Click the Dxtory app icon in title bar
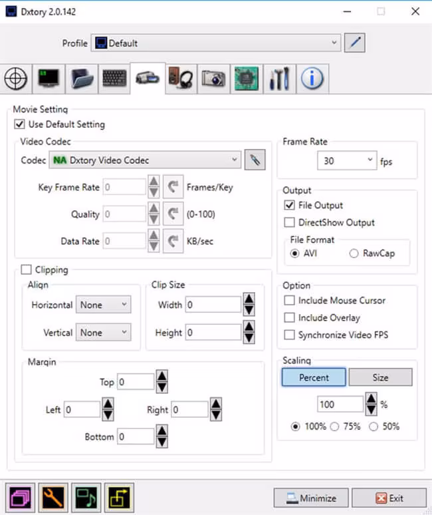The image size is (432, 515). tap(11, 11)
